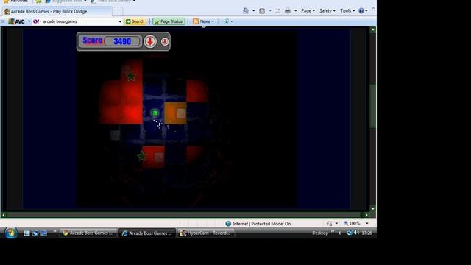
Task: Click the Read Mail icon
Action: click(x=277, y=11)
